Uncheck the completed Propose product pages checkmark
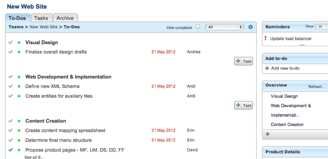The width and height of the screenshot is (328, 159). point(10,150)
